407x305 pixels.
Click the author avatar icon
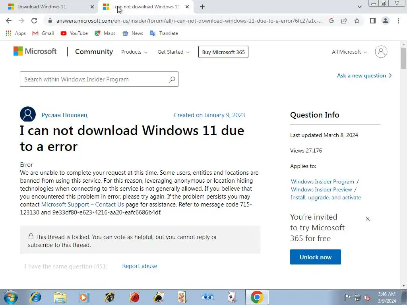click(28, 114)
